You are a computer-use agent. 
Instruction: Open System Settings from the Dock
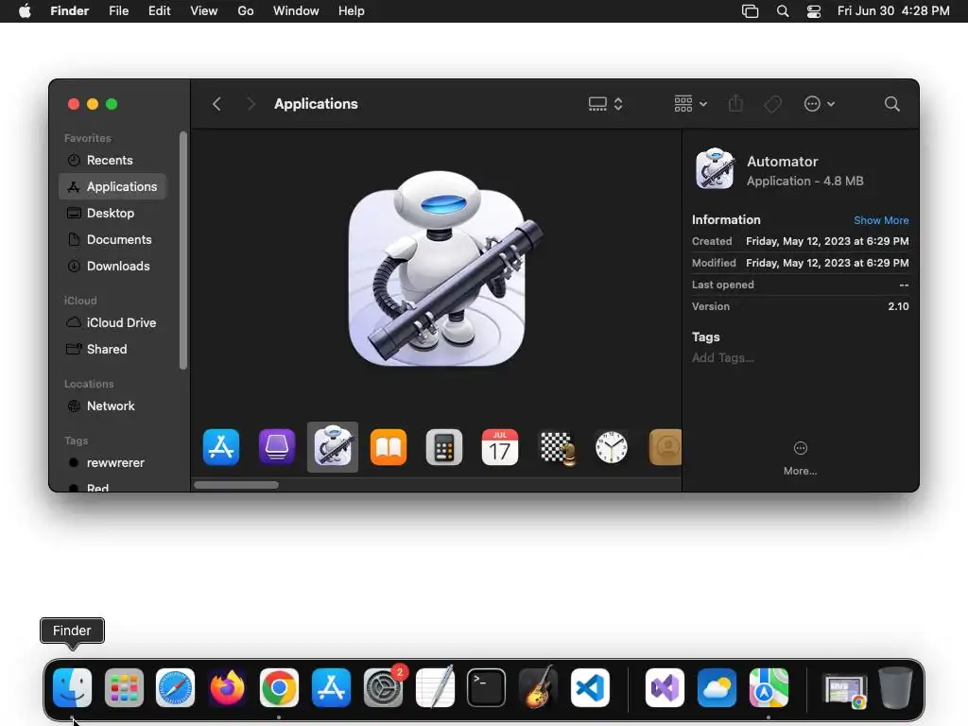point(383,687)
